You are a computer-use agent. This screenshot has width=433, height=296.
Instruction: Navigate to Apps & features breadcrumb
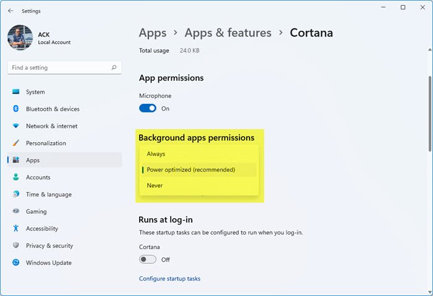tap(228, 33)
